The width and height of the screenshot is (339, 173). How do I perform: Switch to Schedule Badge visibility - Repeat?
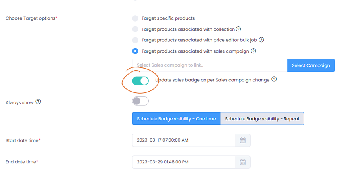tap(262, 119)
